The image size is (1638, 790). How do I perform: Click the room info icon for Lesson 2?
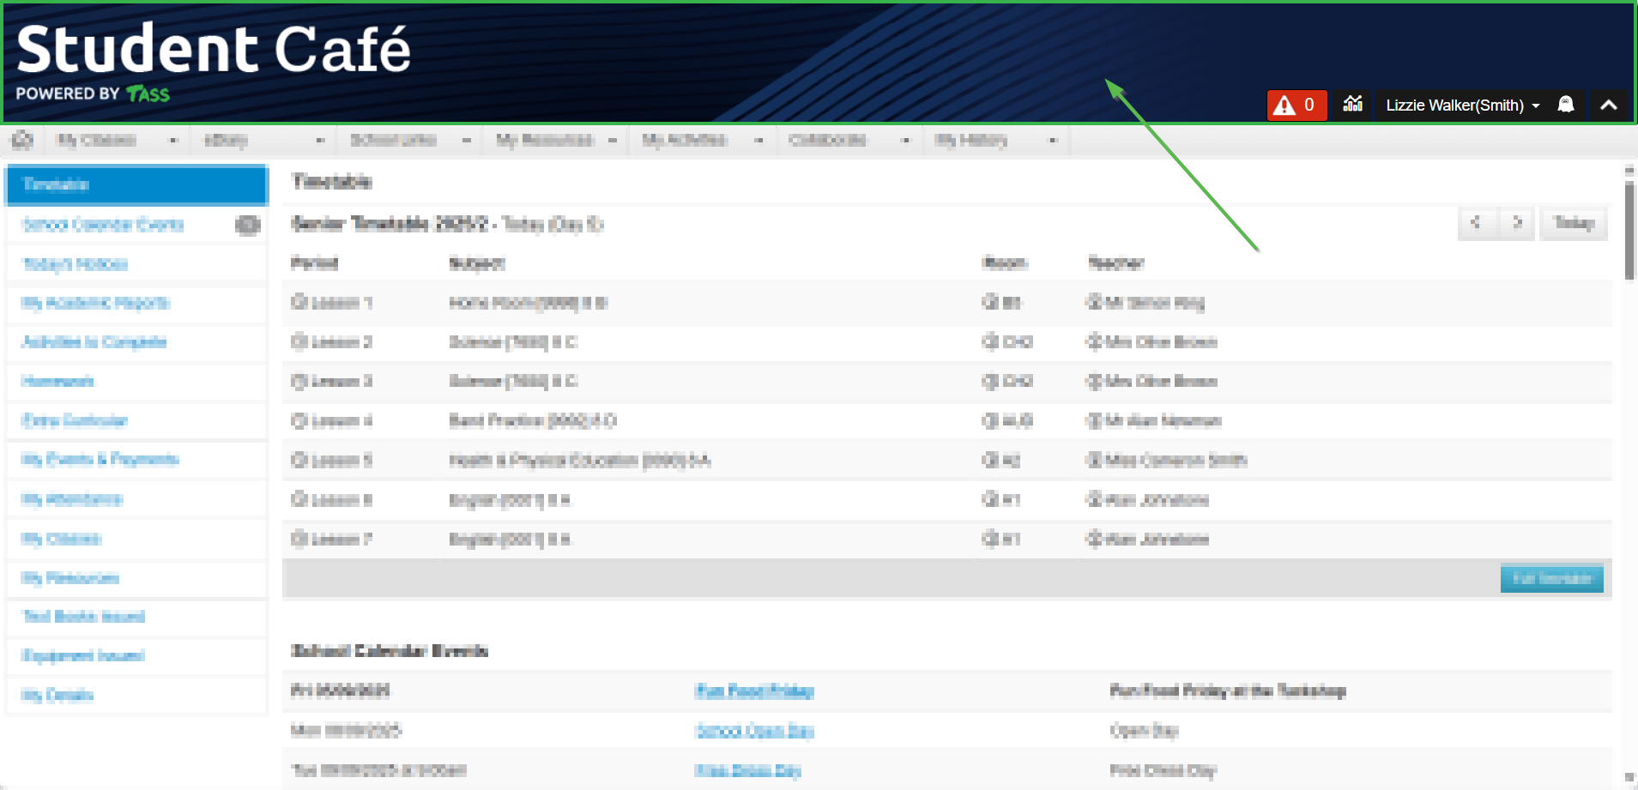click(x=990, y=341)
